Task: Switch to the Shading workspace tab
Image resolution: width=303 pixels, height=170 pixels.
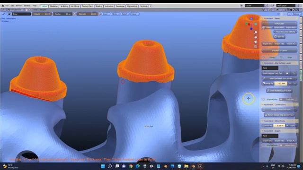Action: click(99, 6)
